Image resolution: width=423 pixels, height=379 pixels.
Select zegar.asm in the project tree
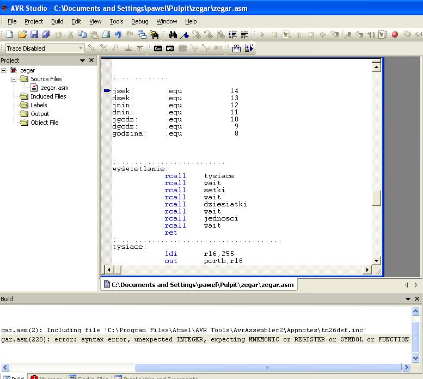pyautogui.click(x=54, y=88)
